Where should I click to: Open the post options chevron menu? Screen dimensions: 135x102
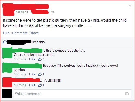[130, 6]
